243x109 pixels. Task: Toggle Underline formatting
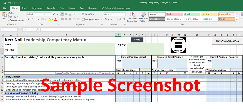pyautogui.click(x=35, y=19)
